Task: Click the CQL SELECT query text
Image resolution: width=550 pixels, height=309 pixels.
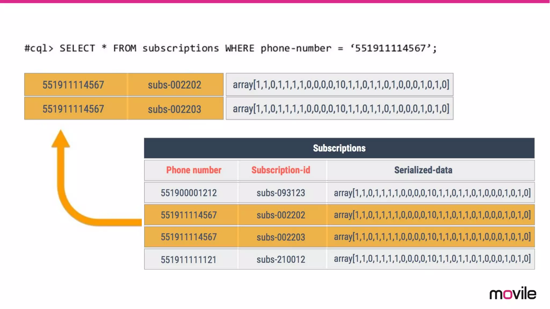Action: 230,48
